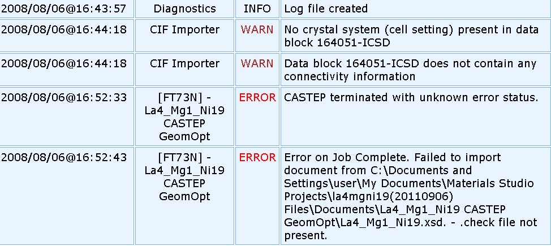Screen dimensions: 551x246
Task: Click ERROR label beside 'Error on Job Complete'
Action: [257, 158]
